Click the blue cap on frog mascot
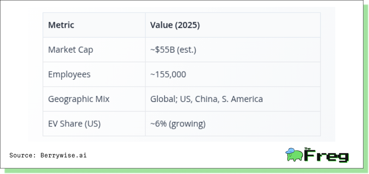The image size is (369, 174). coord(290,151)
